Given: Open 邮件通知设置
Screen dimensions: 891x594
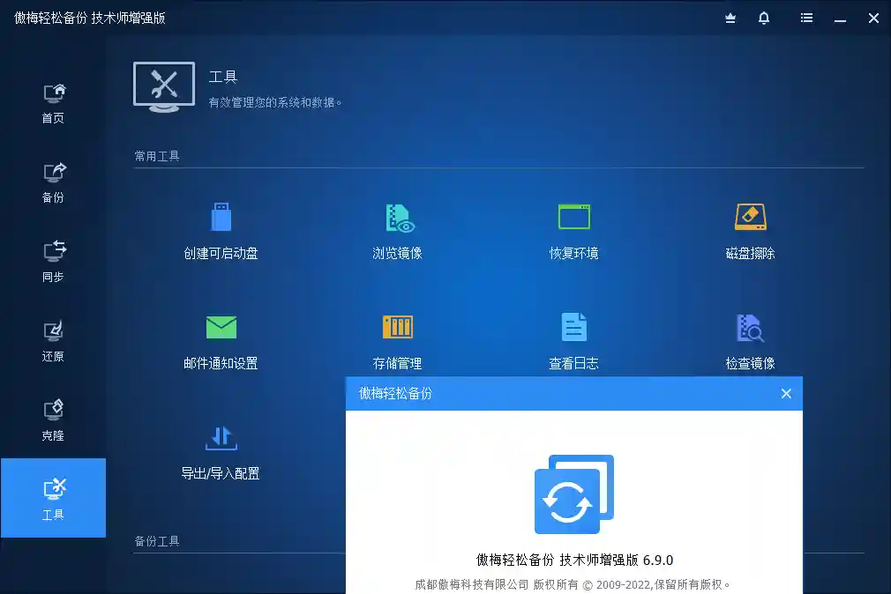Looking at the screenshot, I should [x=220, y=341].
